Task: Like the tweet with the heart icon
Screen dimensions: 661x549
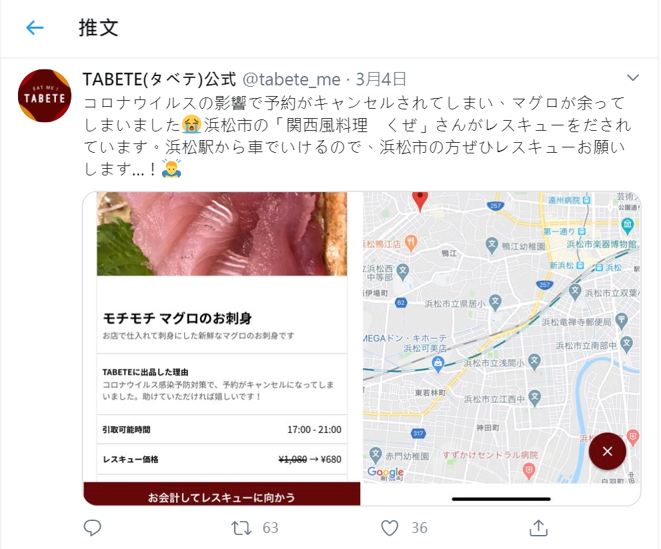Action: [x=390, y=528]
